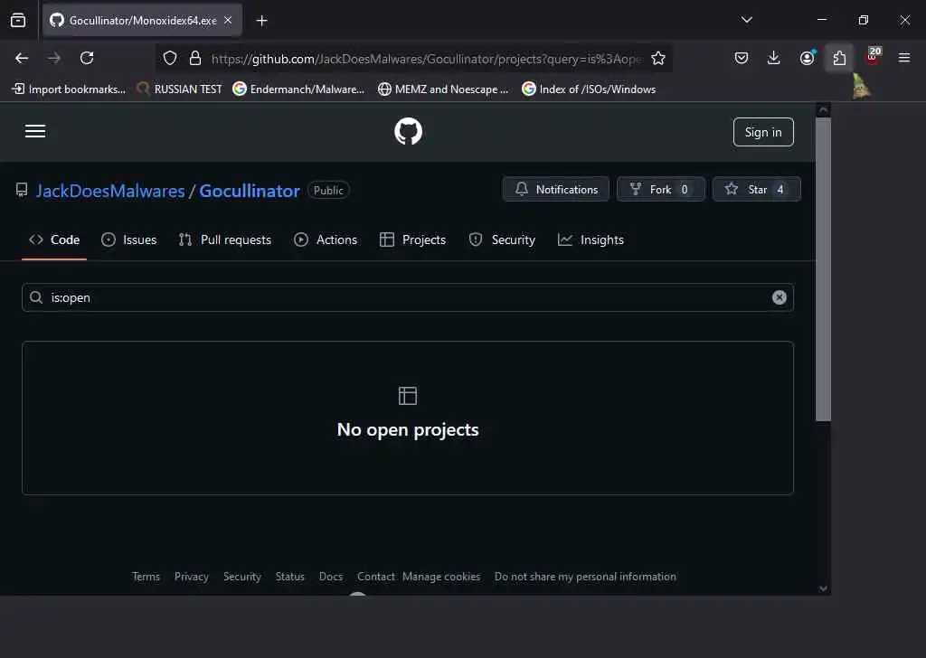Image resolution: width=926 pixels, height=658 pixels.
Task: Open a new browser tab
Action: 261,21
